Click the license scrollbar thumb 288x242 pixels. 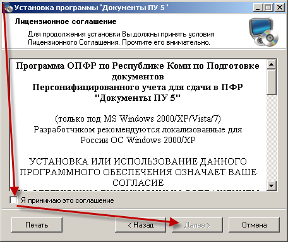coord(272,82)
